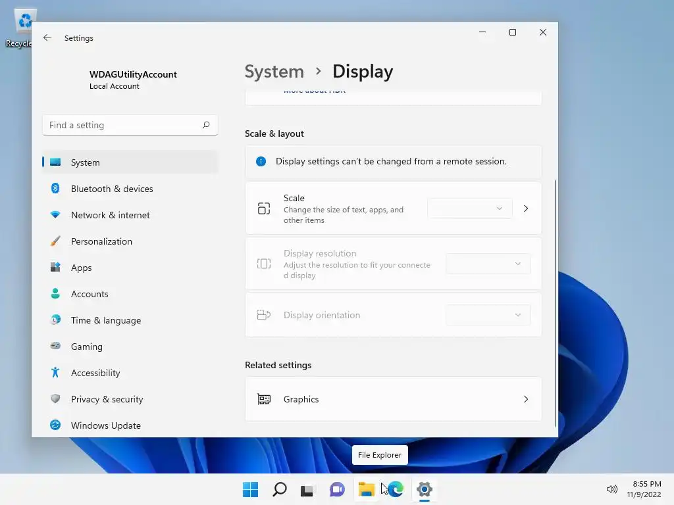Click the volume speaker tray icon
This screenshot has width=674, height=505.
pos(611,489)
